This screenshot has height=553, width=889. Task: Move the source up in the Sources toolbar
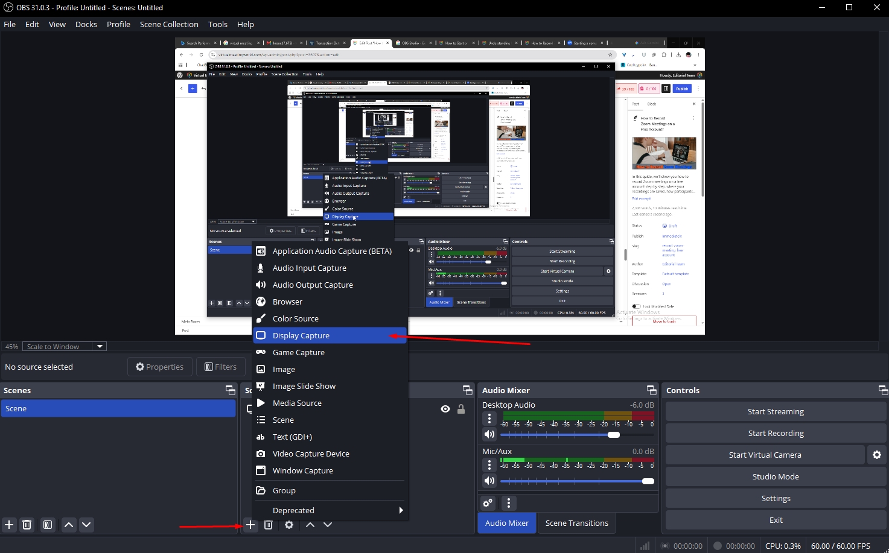pos(310,525)
